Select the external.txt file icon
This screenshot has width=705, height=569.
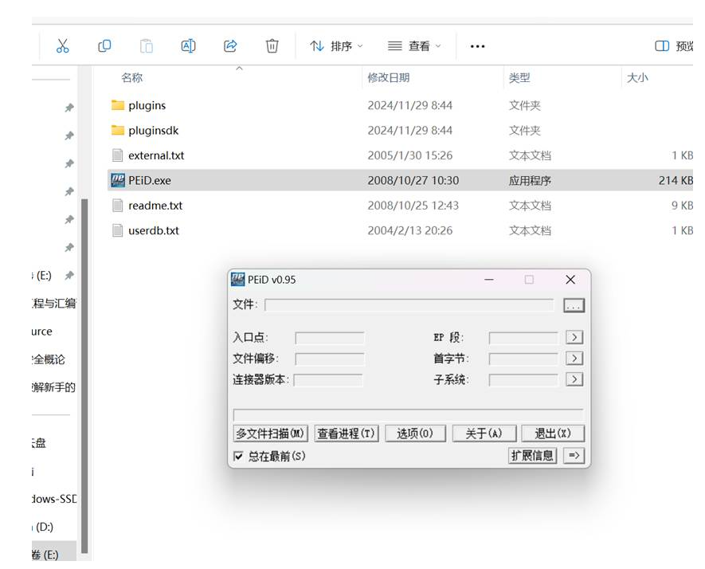click(x=117, y=155)
